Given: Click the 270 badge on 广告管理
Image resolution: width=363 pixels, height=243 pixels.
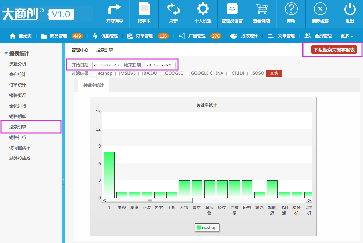Looking at the screenshot, I should [x=216, y=36].
